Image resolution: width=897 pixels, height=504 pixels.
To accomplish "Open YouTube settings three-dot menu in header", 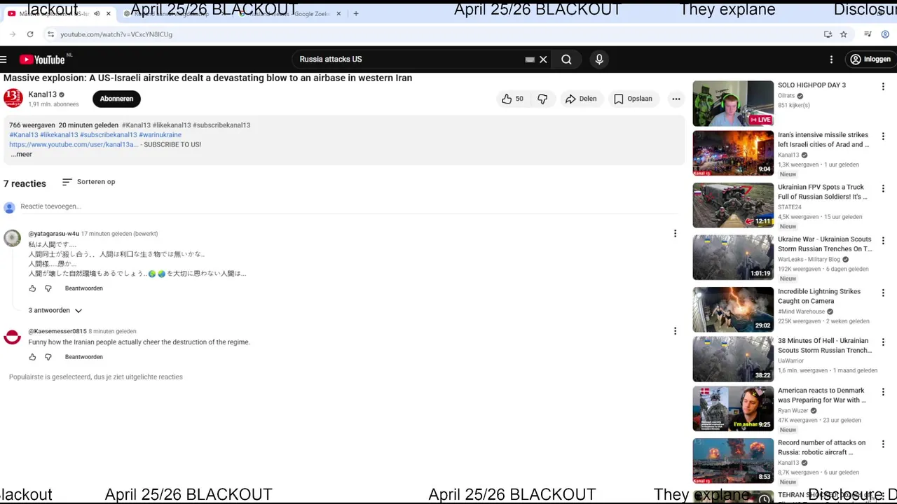I will 831,59.
